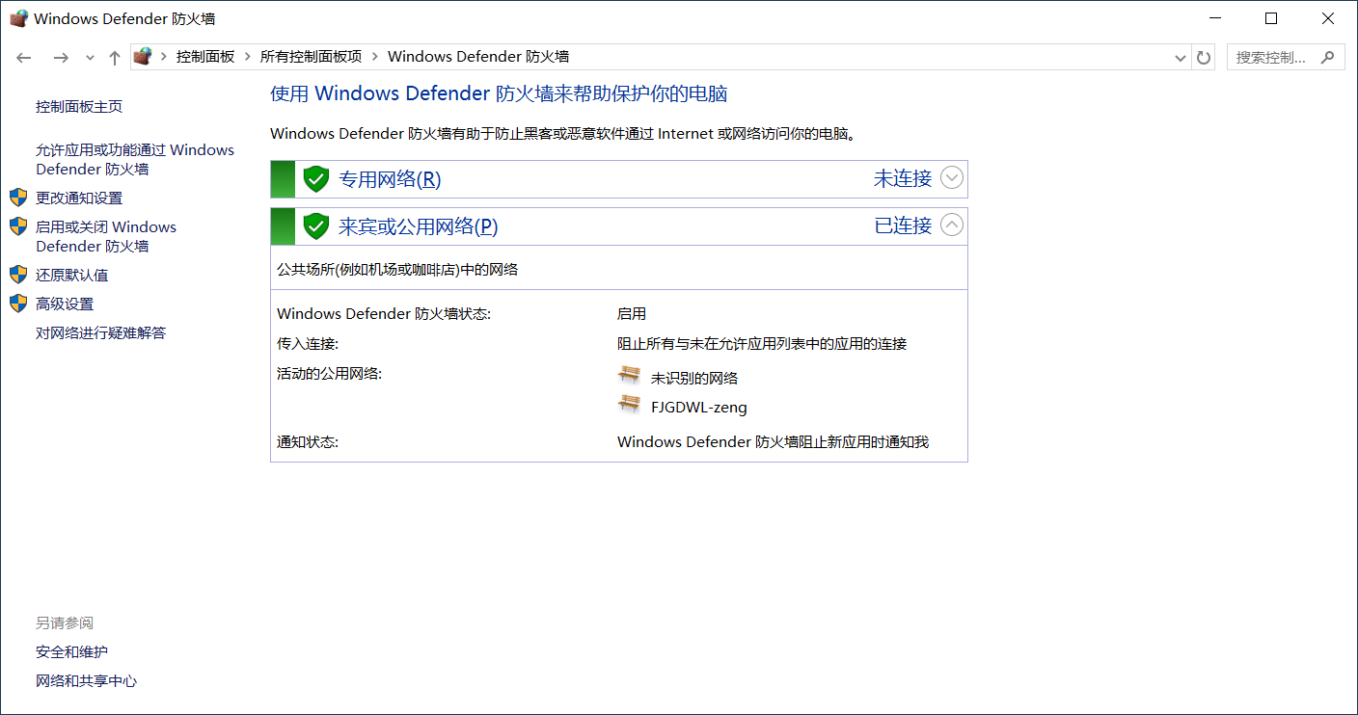Click 公共场所 network description text
This screenshot has width=1358, height=715.
point(397,270)
